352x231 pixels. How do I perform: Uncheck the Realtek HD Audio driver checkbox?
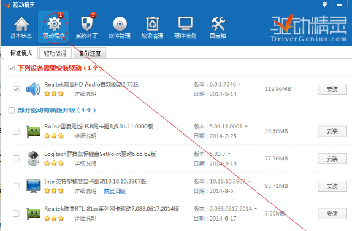tap(16, 89)
